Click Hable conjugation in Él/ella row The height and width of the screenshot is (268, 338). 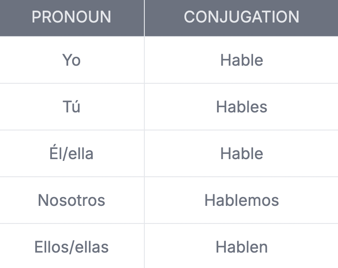click(x=242, y=153)
